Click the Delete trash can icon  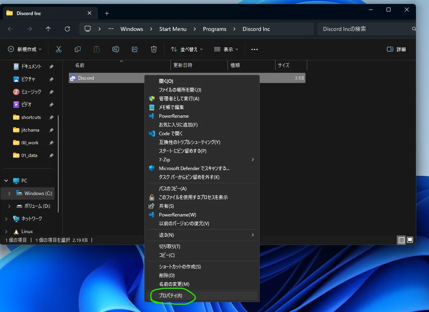[154, 49]
